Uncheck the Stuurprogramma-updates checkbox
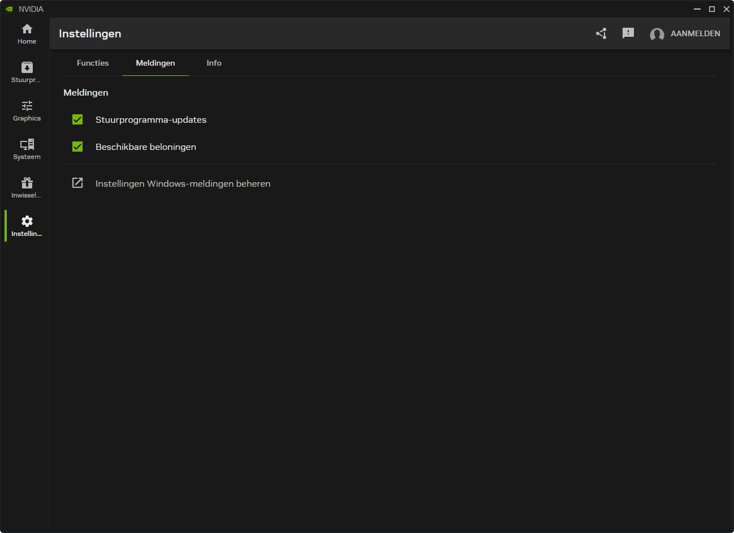Viewport: 734px width, 533px height. 77,119
